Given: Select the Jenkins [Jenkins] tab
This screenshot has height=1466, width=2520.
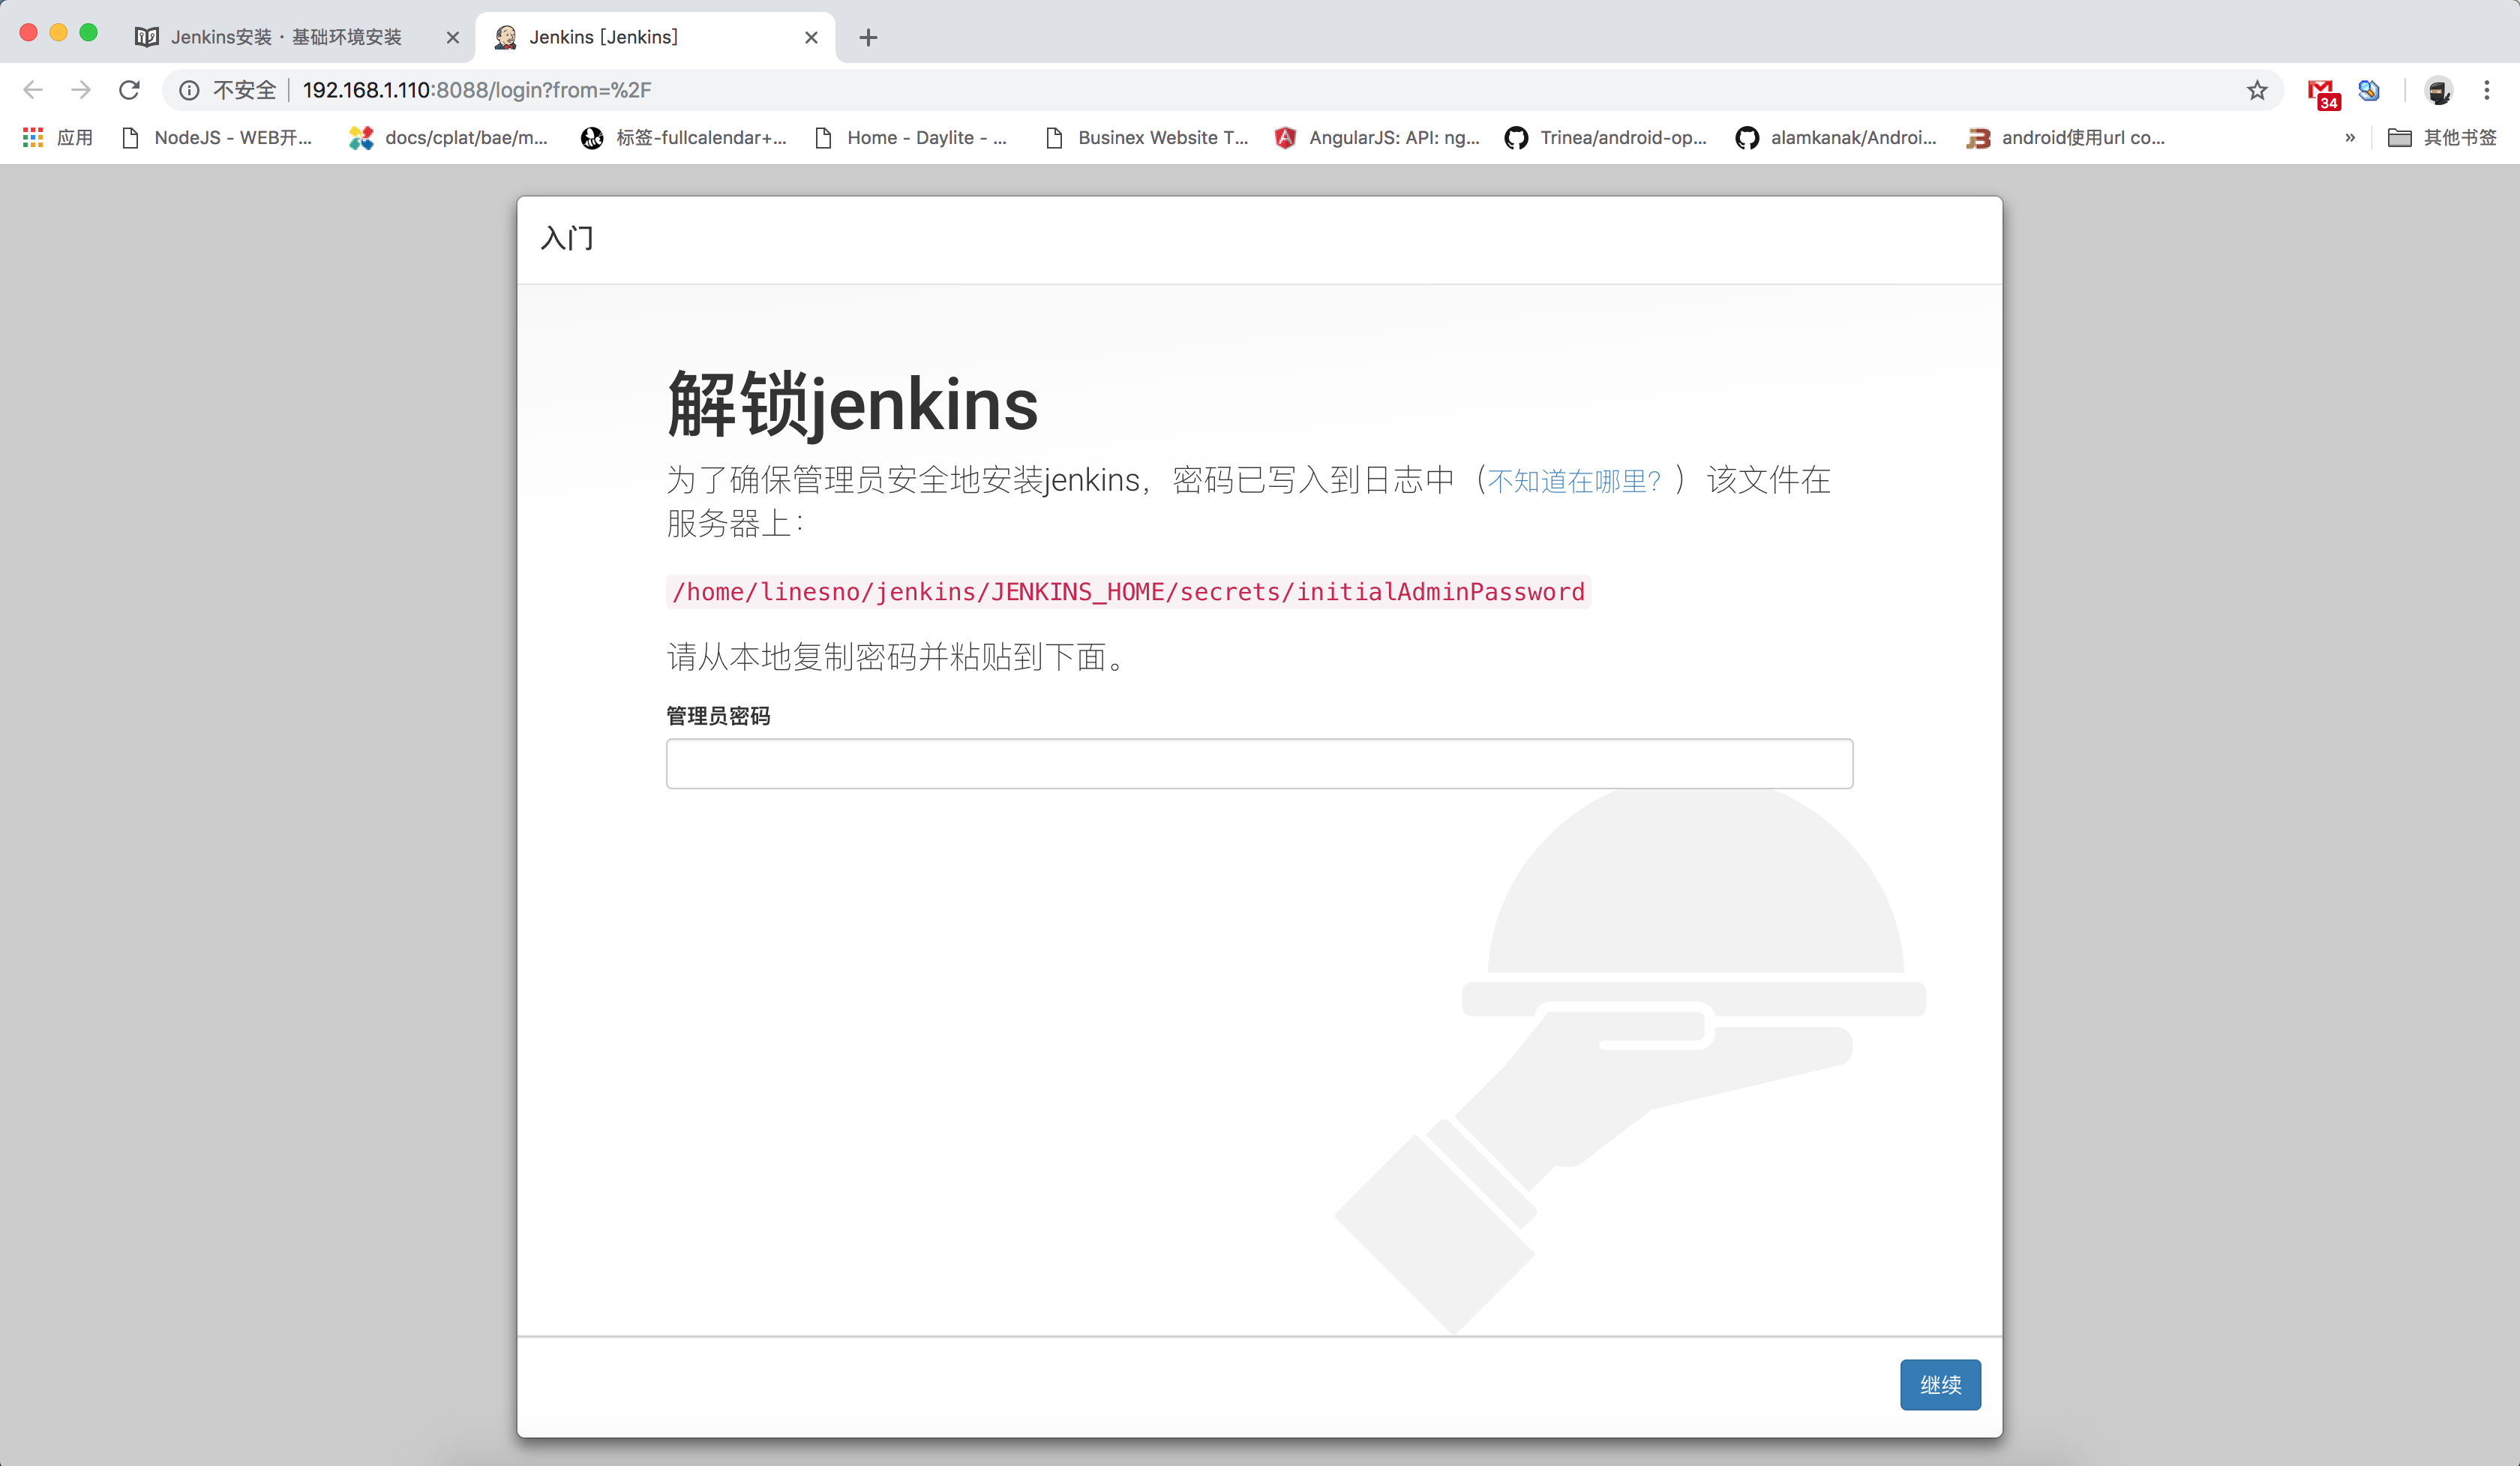Looking at the screenshot, I should 603,38.
